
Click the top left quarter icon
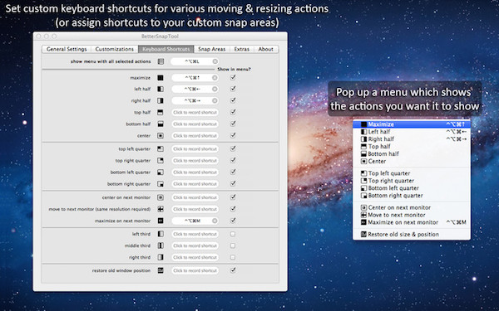point(161,148)
